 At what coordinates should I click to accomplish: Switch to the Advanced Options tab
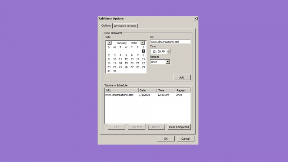coord(125,26)
